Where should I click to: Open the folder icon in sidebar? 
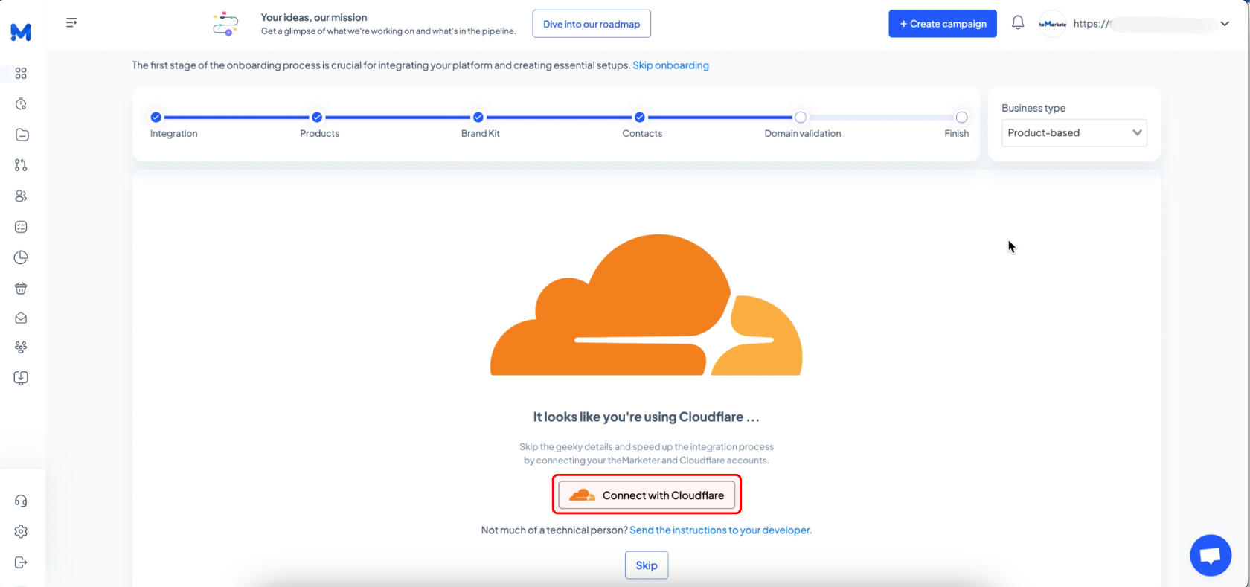pos(22,135)
